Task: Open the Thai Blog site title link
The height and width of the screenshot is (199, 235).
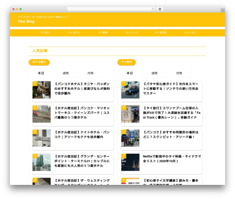Action: pos(26,22)
